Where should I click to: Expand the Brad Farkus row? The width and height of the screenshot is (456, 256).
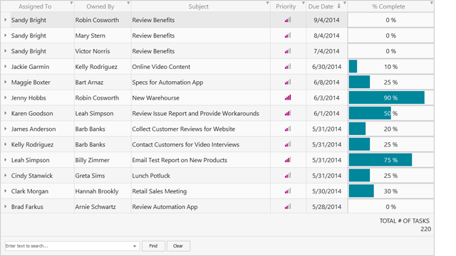point(5,206)
